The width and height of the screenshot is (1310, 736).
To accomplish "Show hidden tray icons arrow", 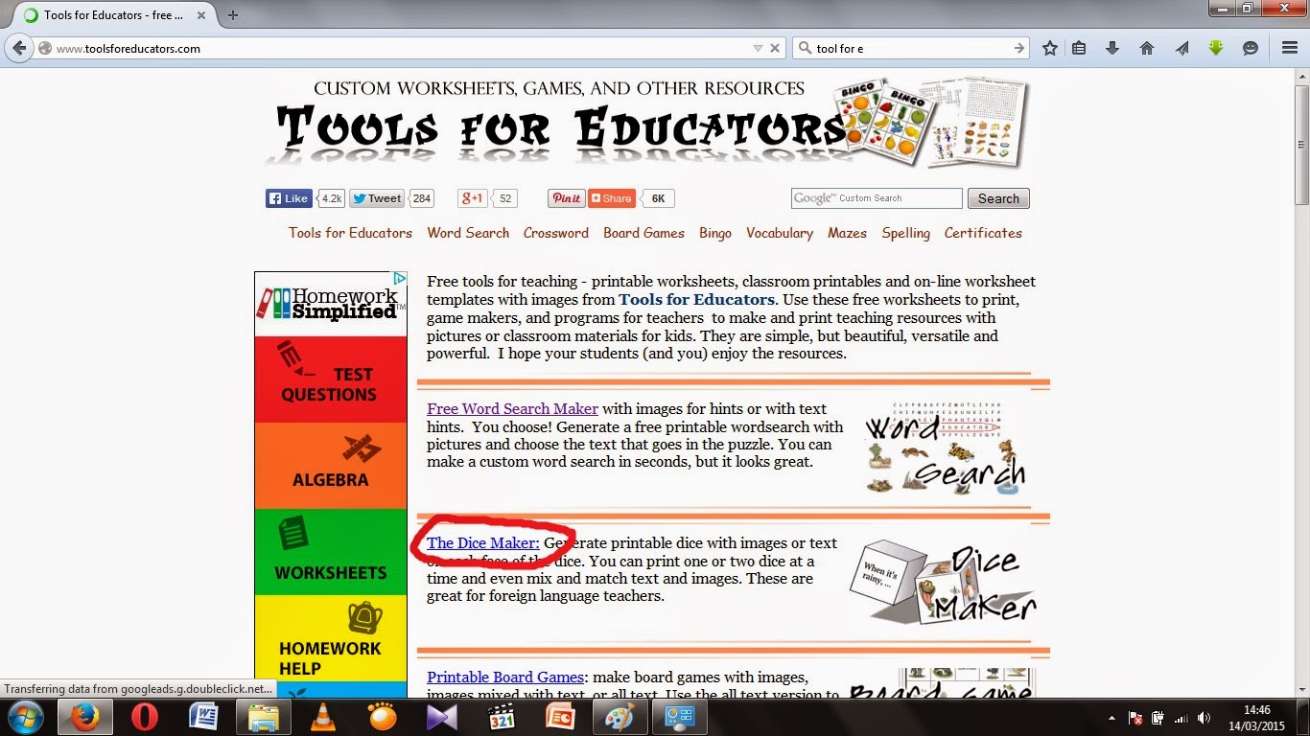I will pos(1111,718).
